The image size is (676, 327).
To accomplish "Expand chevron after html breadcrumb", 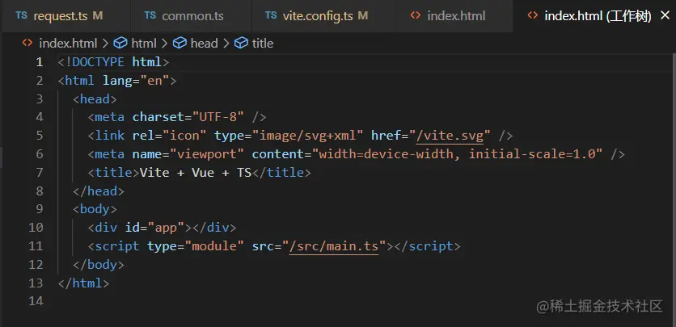I will 164,44.
